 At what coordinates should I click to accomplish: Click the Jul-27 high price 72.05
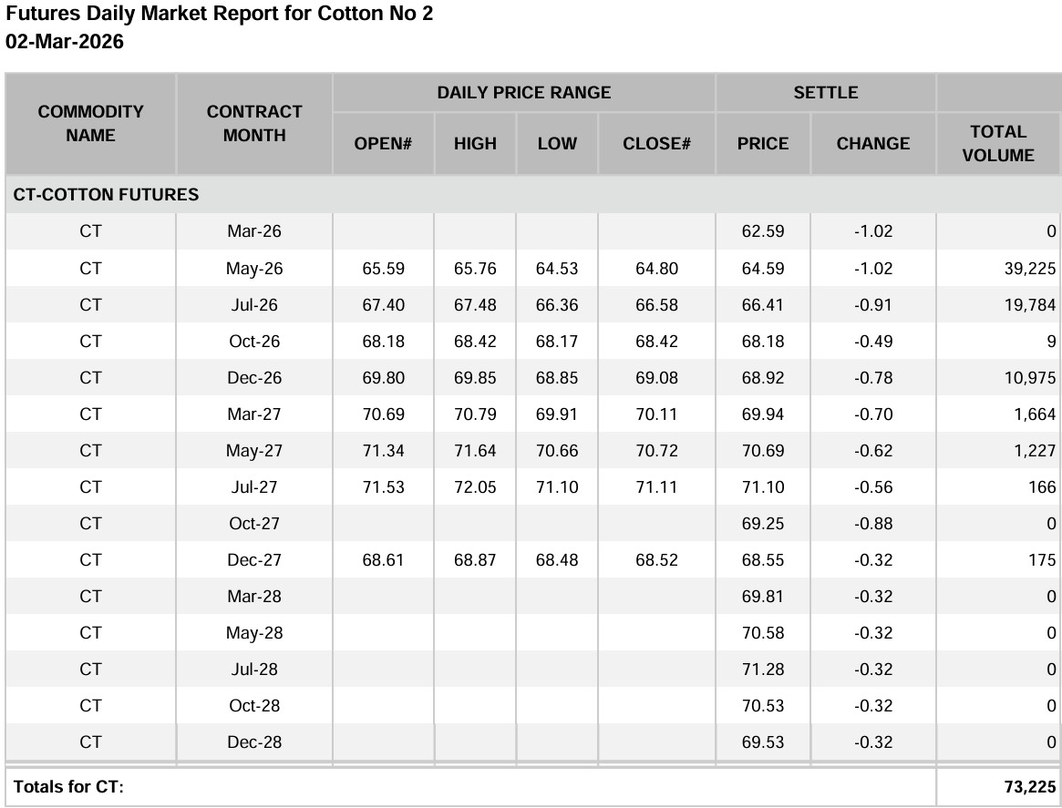(475, 487)
